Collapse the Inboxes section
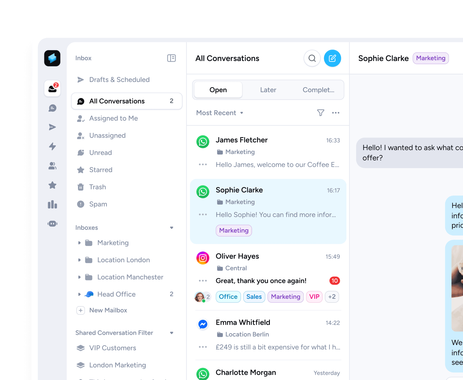Screen dimensions: 463x380 click(172, 228)
